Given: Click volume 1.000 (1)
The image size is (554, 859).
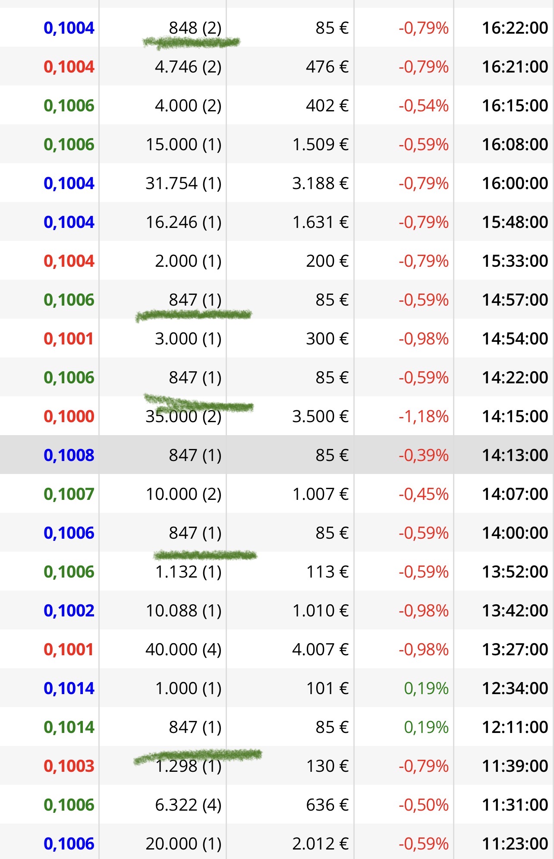Looking at the screenshot, I should click(x=188, y=688).
